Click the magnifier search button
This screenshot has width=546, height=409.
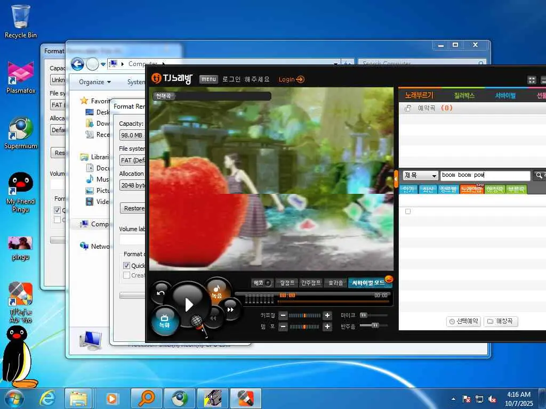click(x=539, y=175)
